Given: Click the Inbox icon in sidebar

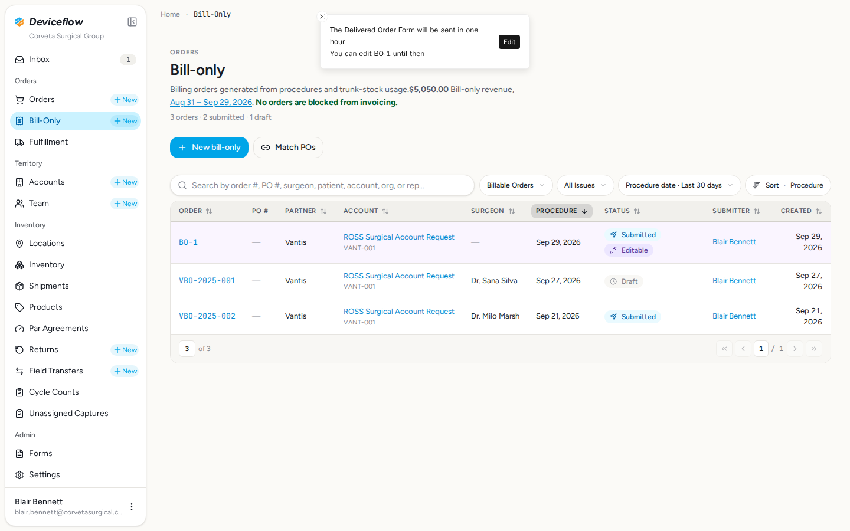Looking at the screenshot, I should click(19, 60).
